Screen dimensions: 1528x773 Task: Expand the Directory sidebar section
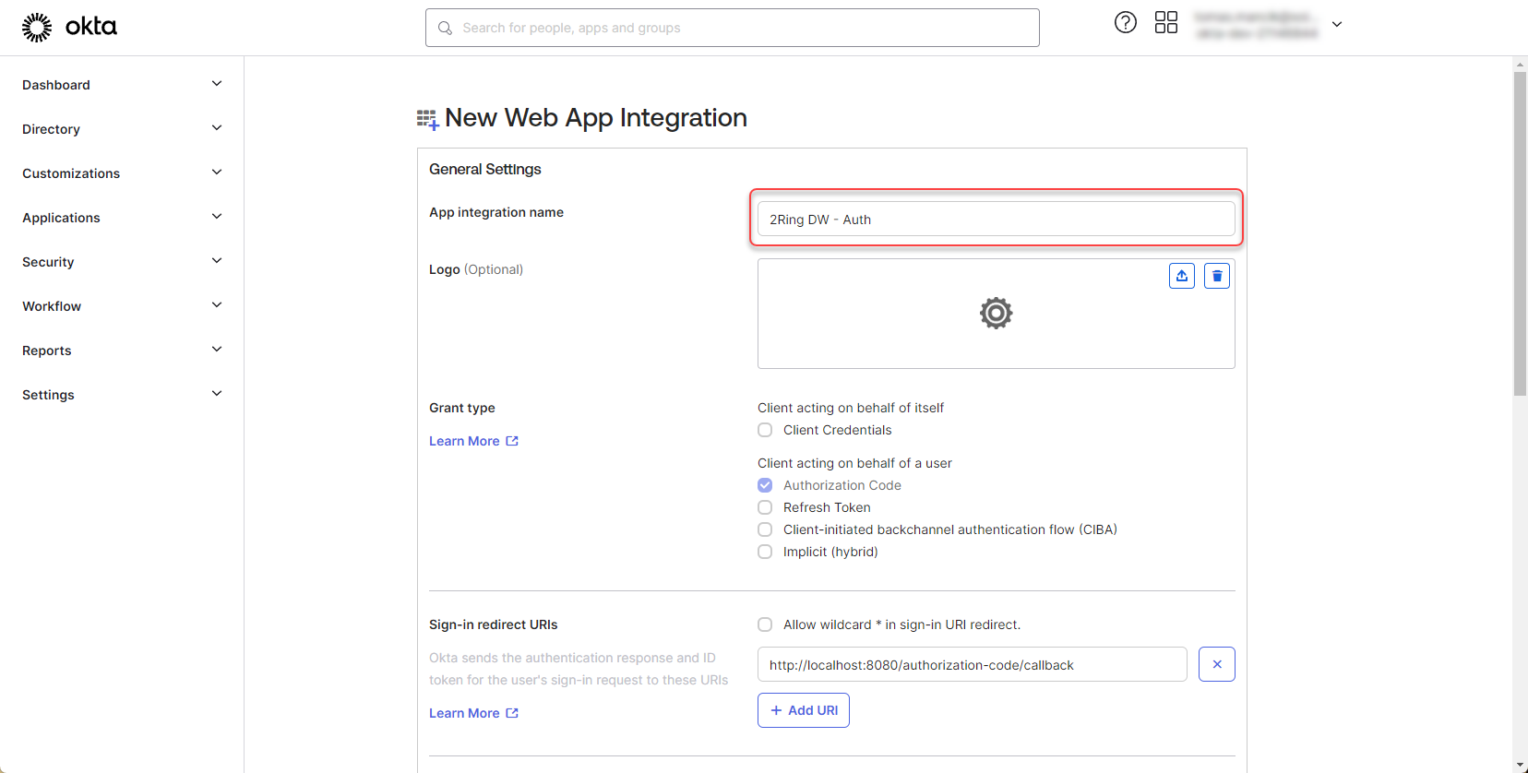[216, 128]
